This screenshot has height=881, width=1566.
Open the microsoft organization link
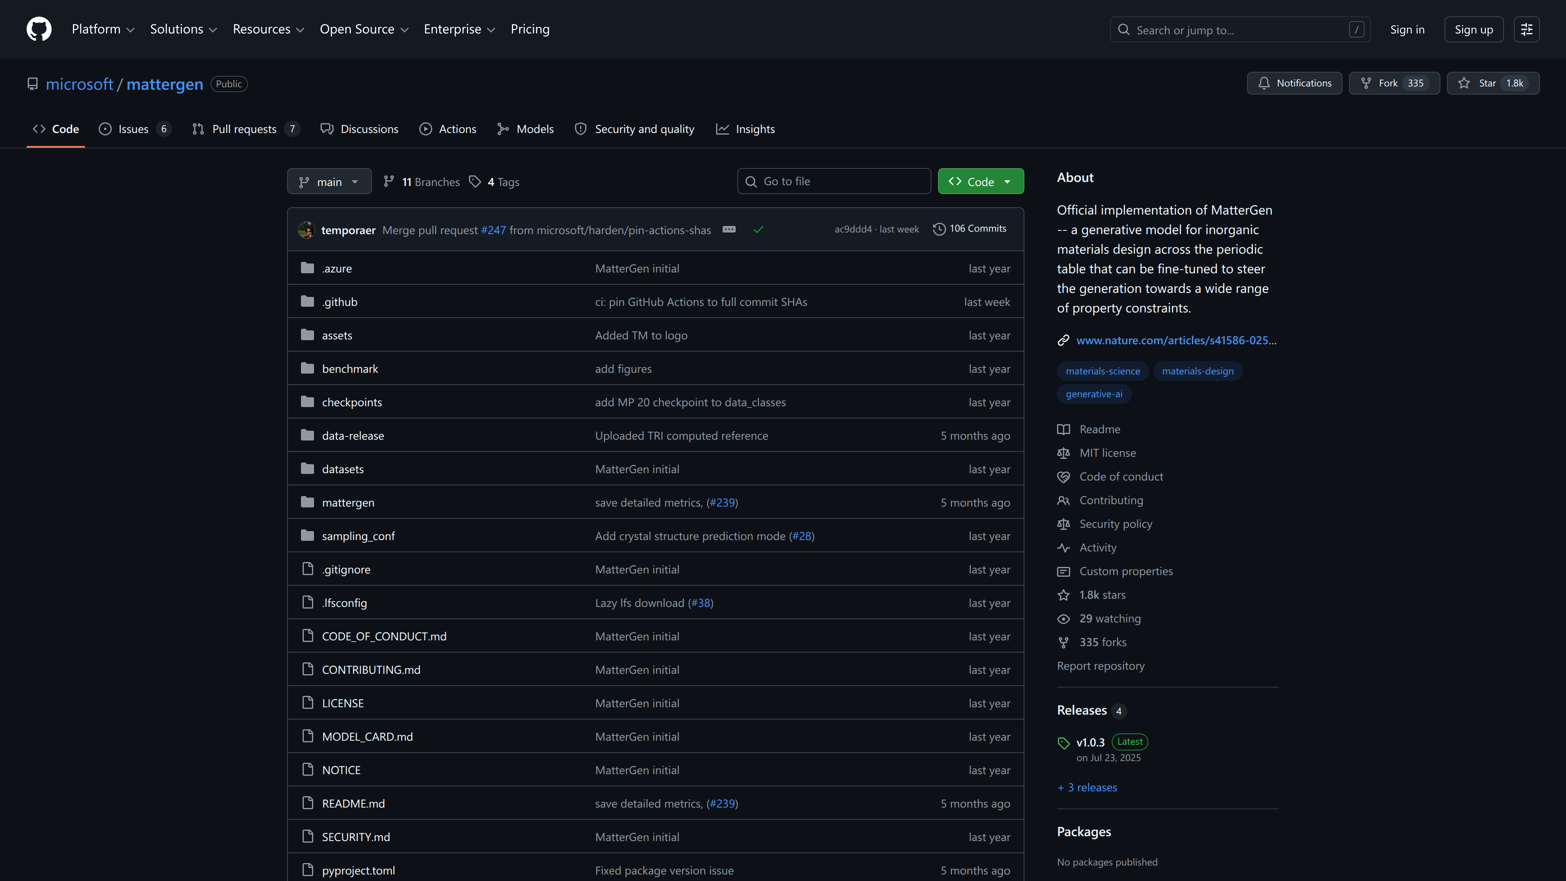(80, 84)
